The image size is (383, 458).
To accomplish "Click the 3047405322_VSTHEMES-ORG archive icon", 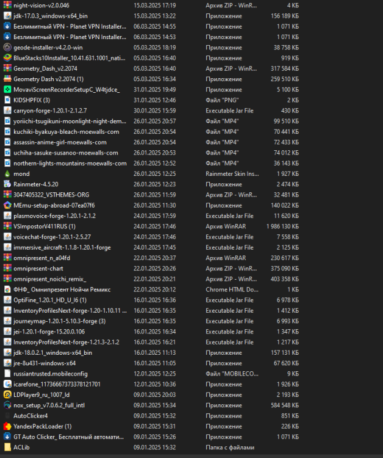I will tap(7, 195).
